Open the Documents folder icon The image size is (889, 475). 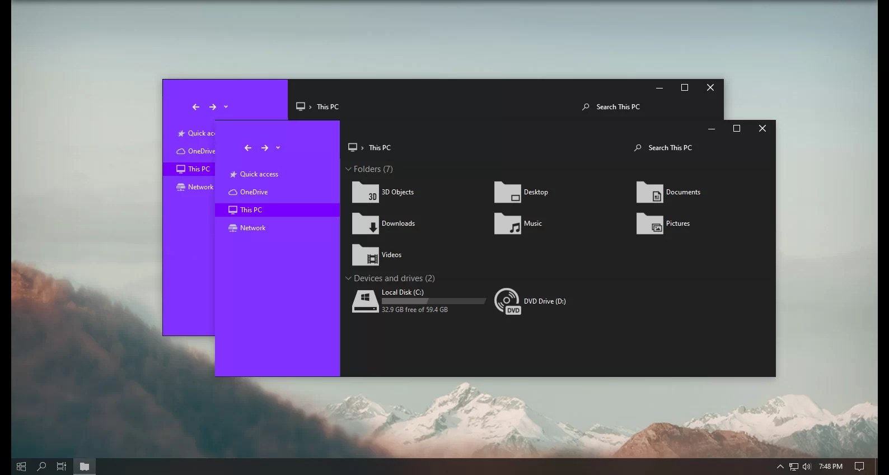pyautogui.click(x=650, y=192)
